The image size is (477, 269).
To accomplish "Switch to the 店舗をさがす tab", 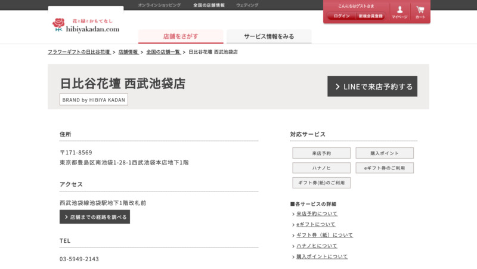I will pyautogui.click(x=181, y=36).
